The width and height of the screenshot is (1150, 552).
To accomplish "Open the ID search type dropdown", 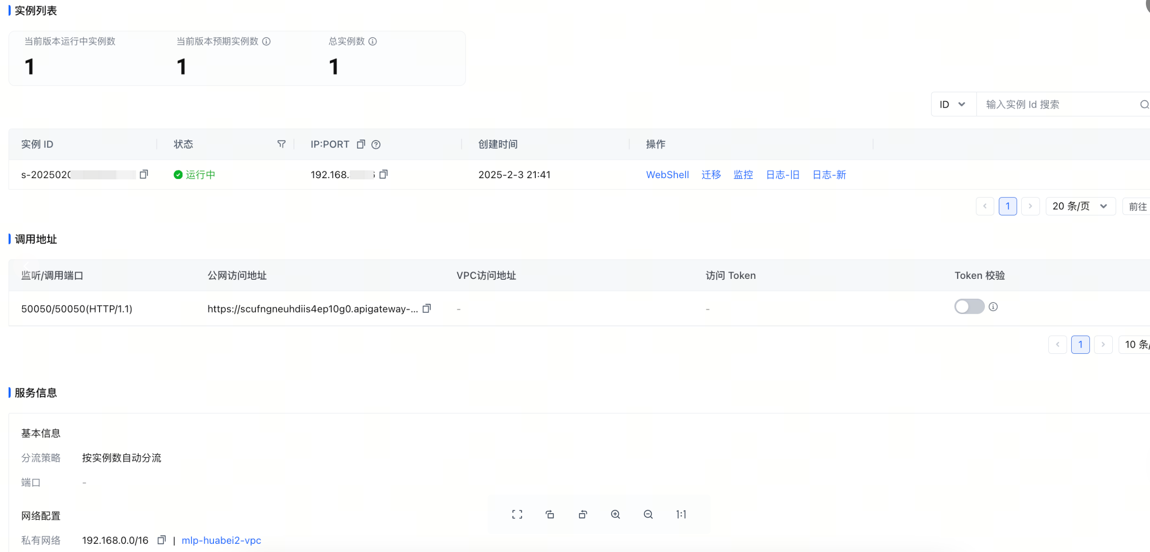I will click(954, 104).
